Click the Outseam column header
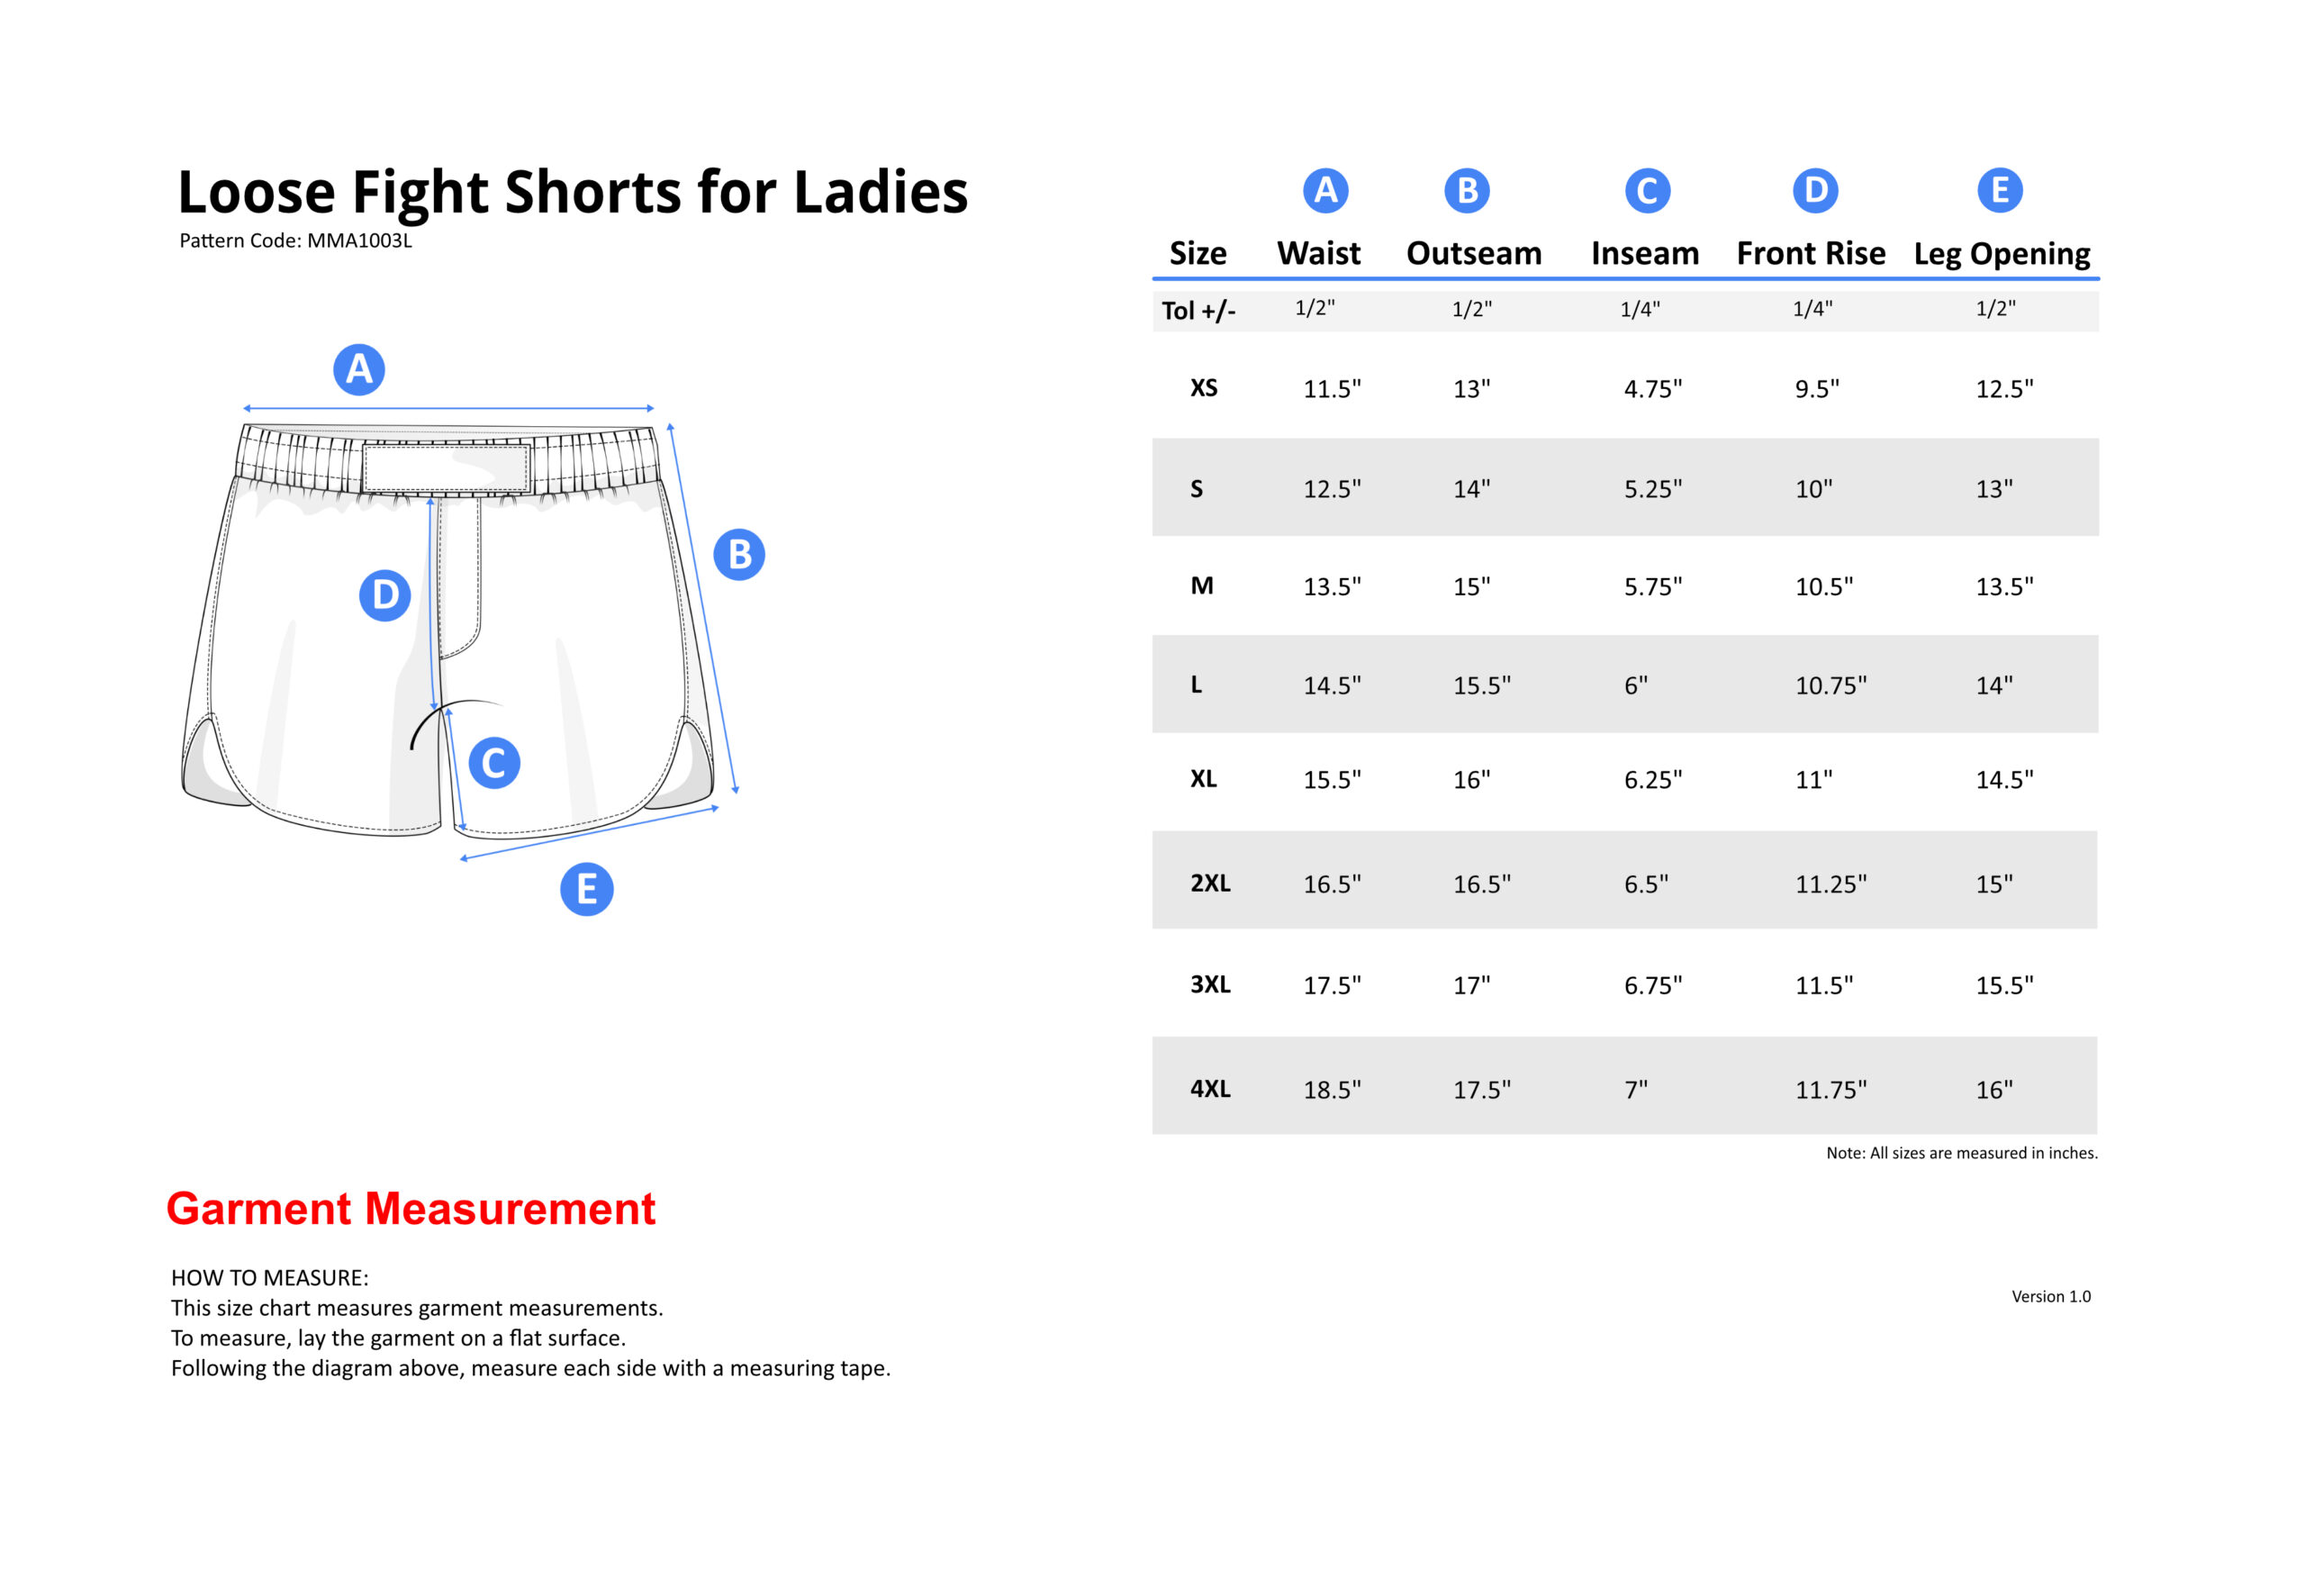This screenshot has width=2305, height=1596. pos(1473,253)
